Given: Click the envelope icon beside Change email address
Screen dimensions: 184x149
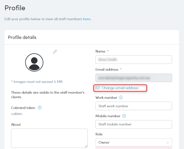Looking at the screenshot, I should [98, 88].
